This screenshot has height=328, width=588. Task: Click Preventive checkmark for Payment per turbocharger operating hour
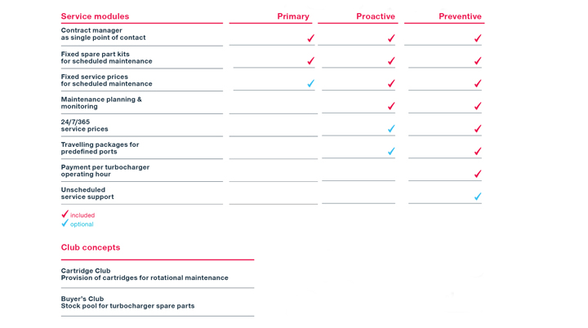click(x=478, y=174)
